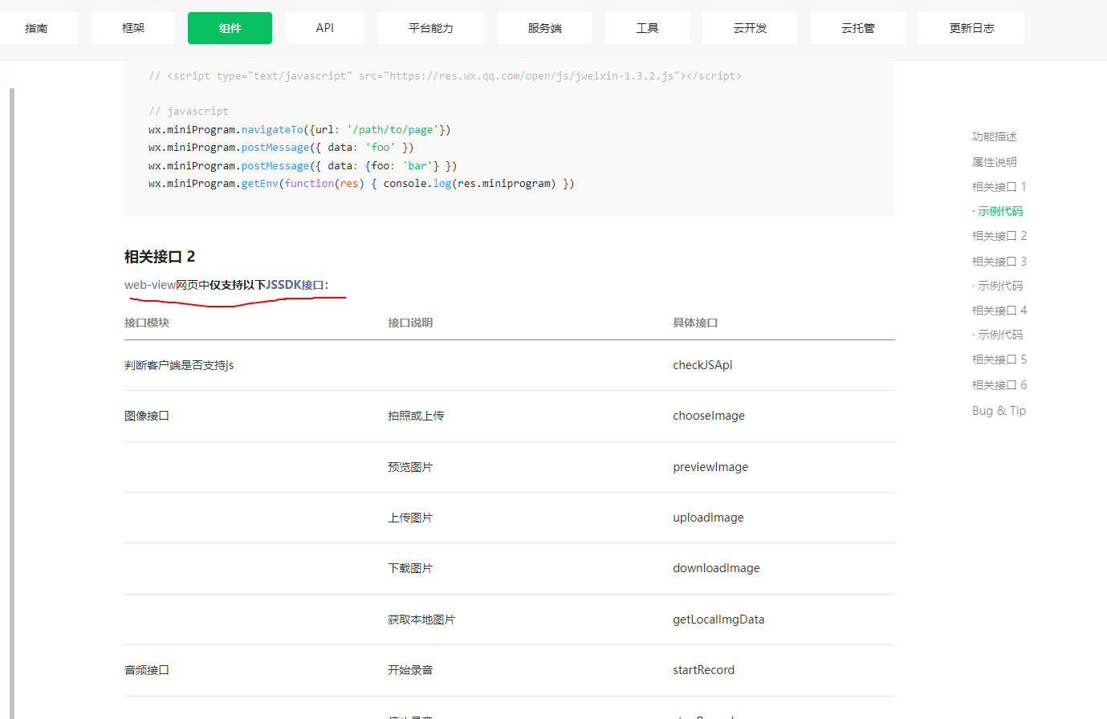Select highlighted green 示例代码 outline entry
Image resolution: width=1107 pixels, height=719 pixels.
click(x=998, y=211)
